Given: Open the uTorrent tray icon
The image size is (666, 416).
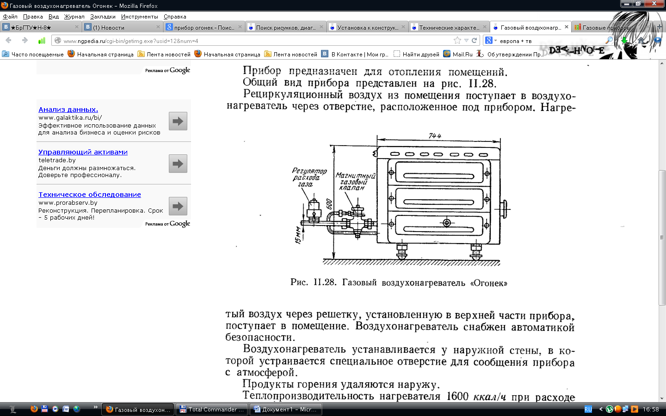Looking at the screenshot, I should [610, 409].
